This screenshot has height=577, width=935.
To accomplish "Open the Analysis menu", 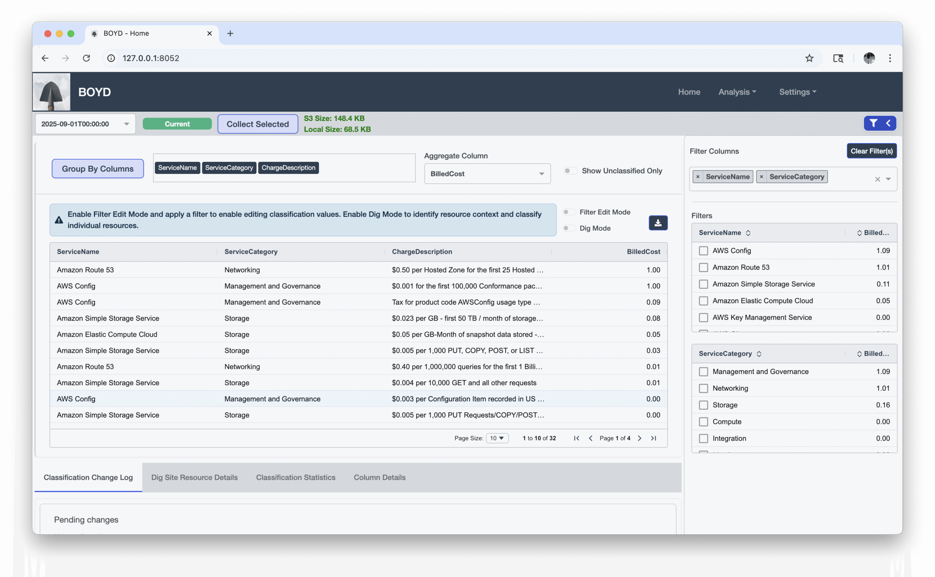I will [737, 92].
